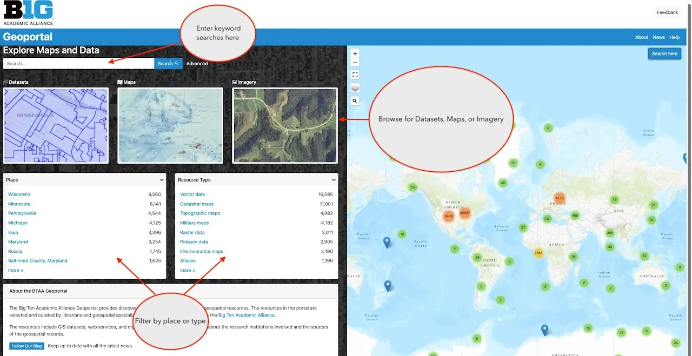Open the News menu item
692x356 pixels.
tap(658, 37)
